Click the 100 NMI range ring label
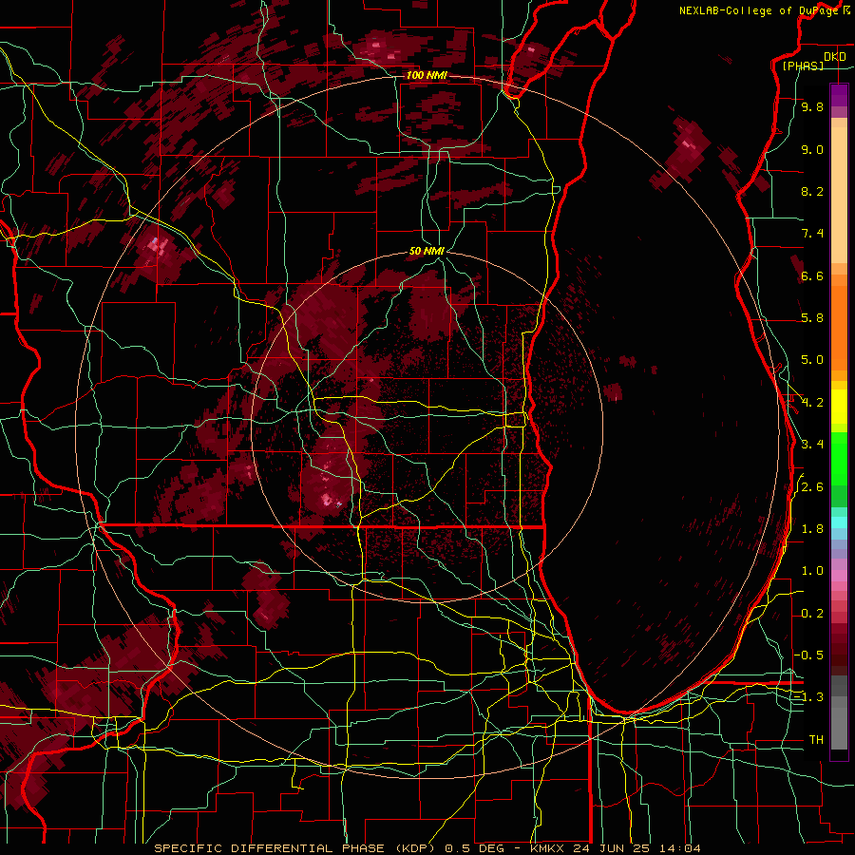 (x=427, y=75)
